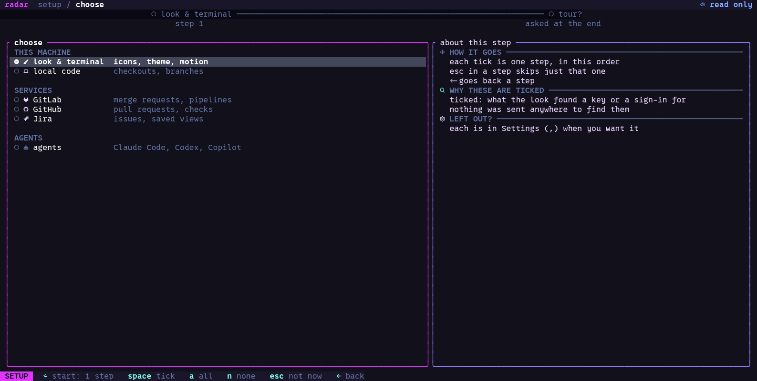Click the eye icon beside read only
Image resolution: width=757 pixels, height=381 pixels.
(702, 5)
